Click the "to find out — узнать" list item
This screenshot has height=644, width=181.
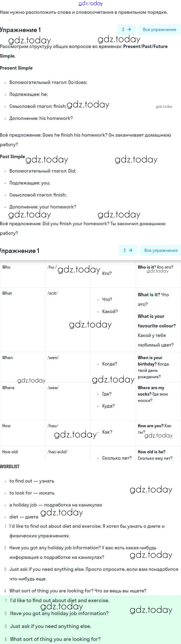click(x=32, y=481)
